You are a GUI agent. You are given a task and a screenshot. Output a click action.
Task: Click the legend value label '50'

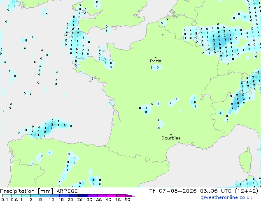tap(127, 199)
